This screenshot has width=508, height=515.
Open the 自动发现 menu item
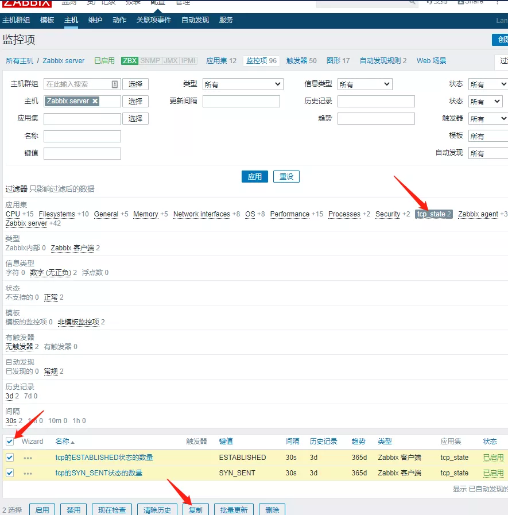(195, 20)
